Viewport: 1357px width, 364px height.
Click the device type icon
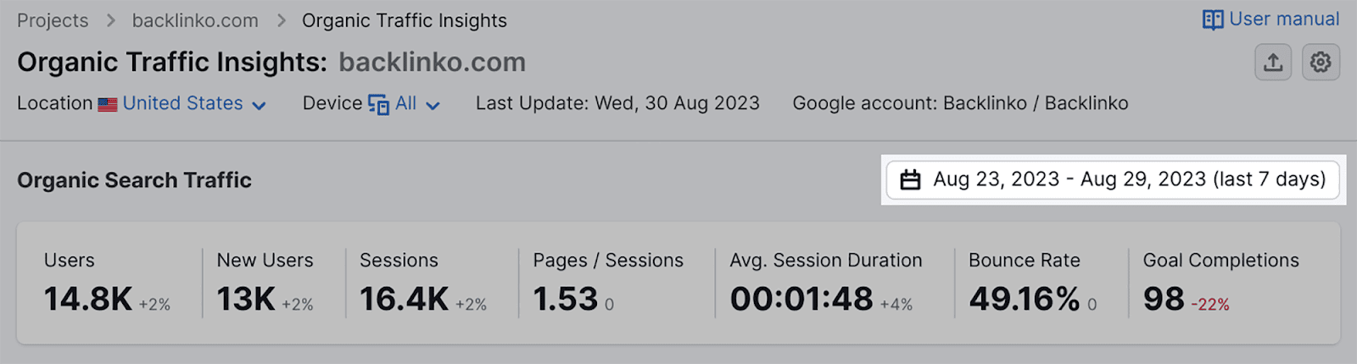(x=378, y=104)
